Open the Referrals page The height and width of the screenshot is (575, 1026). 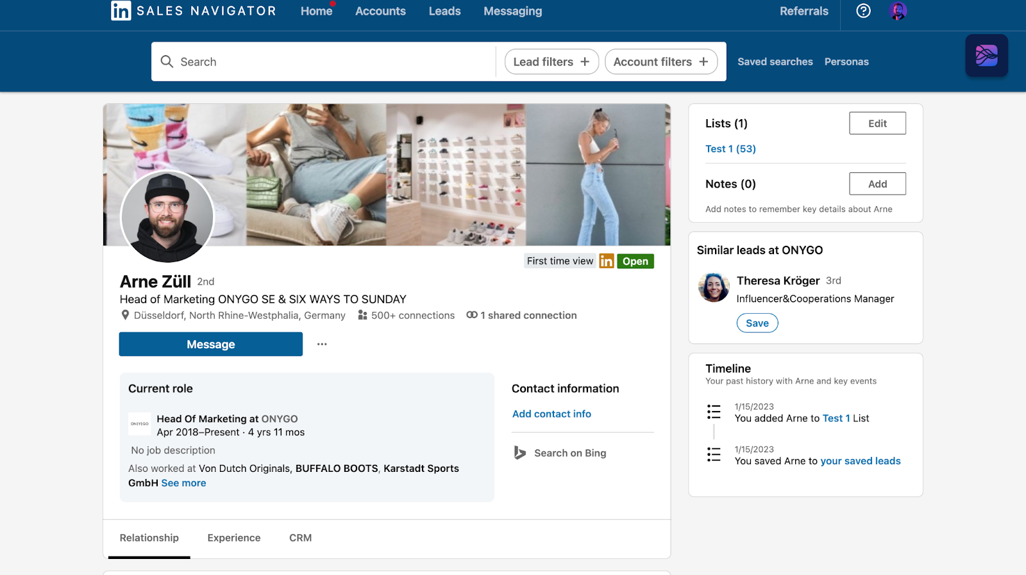[x=804, y=11]
